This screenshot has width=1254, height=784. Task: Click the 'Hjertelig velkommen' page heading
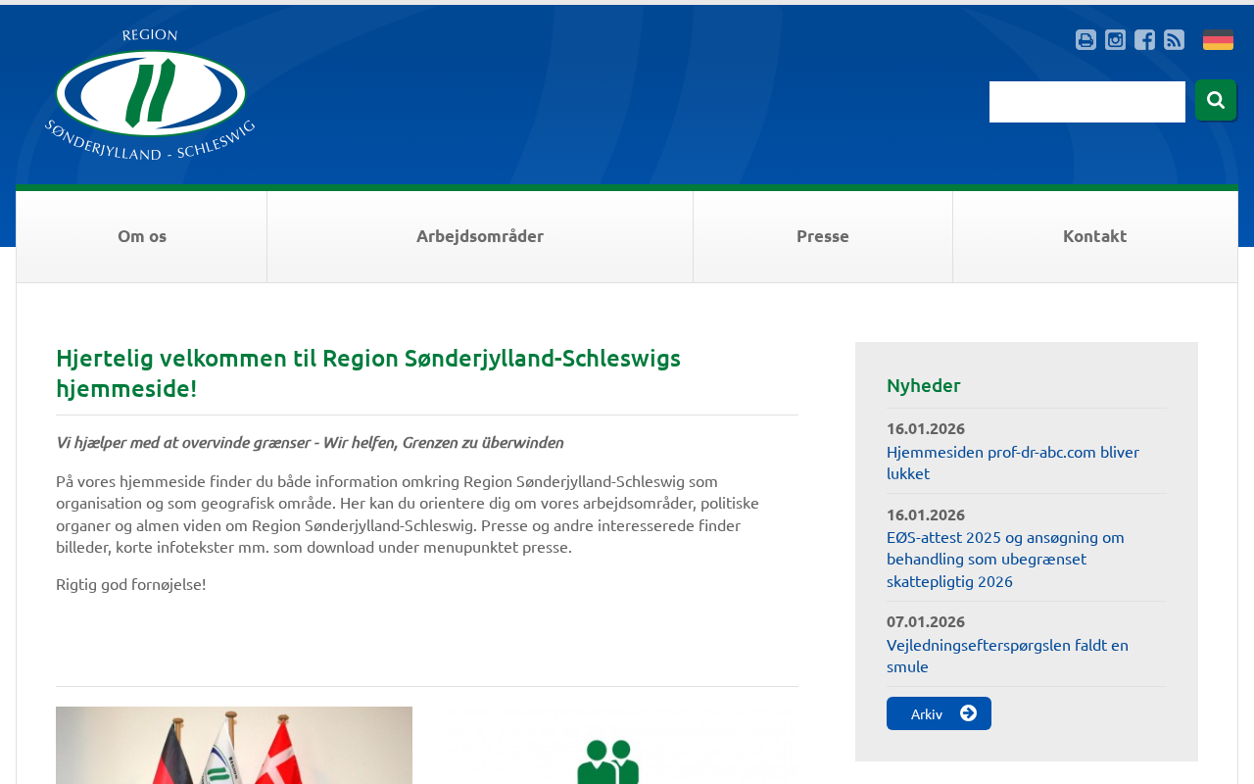tap(368, 373)
